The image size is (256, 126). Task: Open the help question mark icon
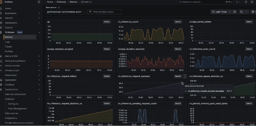[246, 2]
